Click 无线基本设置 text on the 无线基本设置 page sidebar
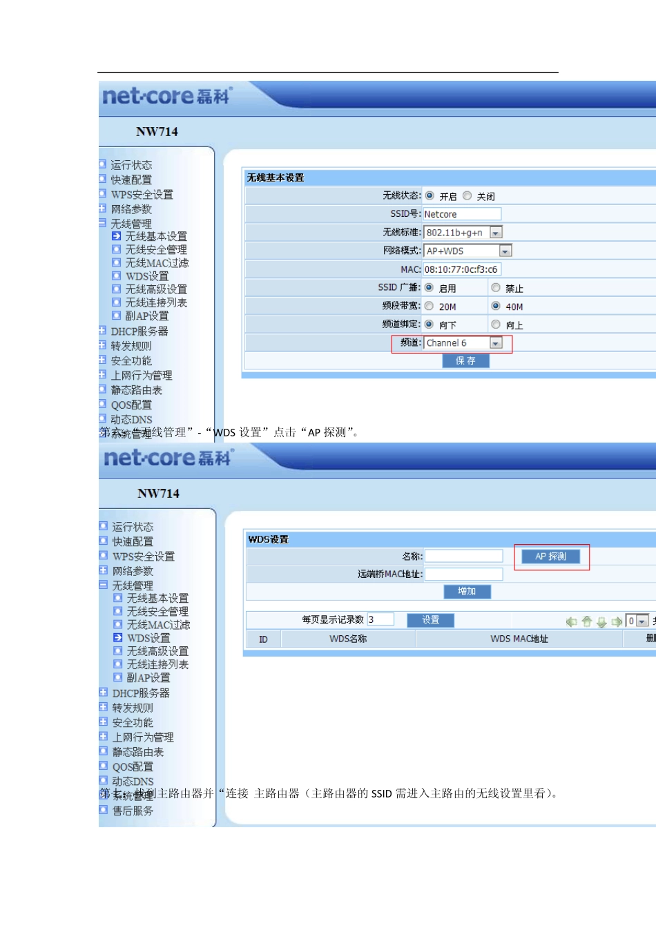656x928 pixels. (x=156, y=236)
